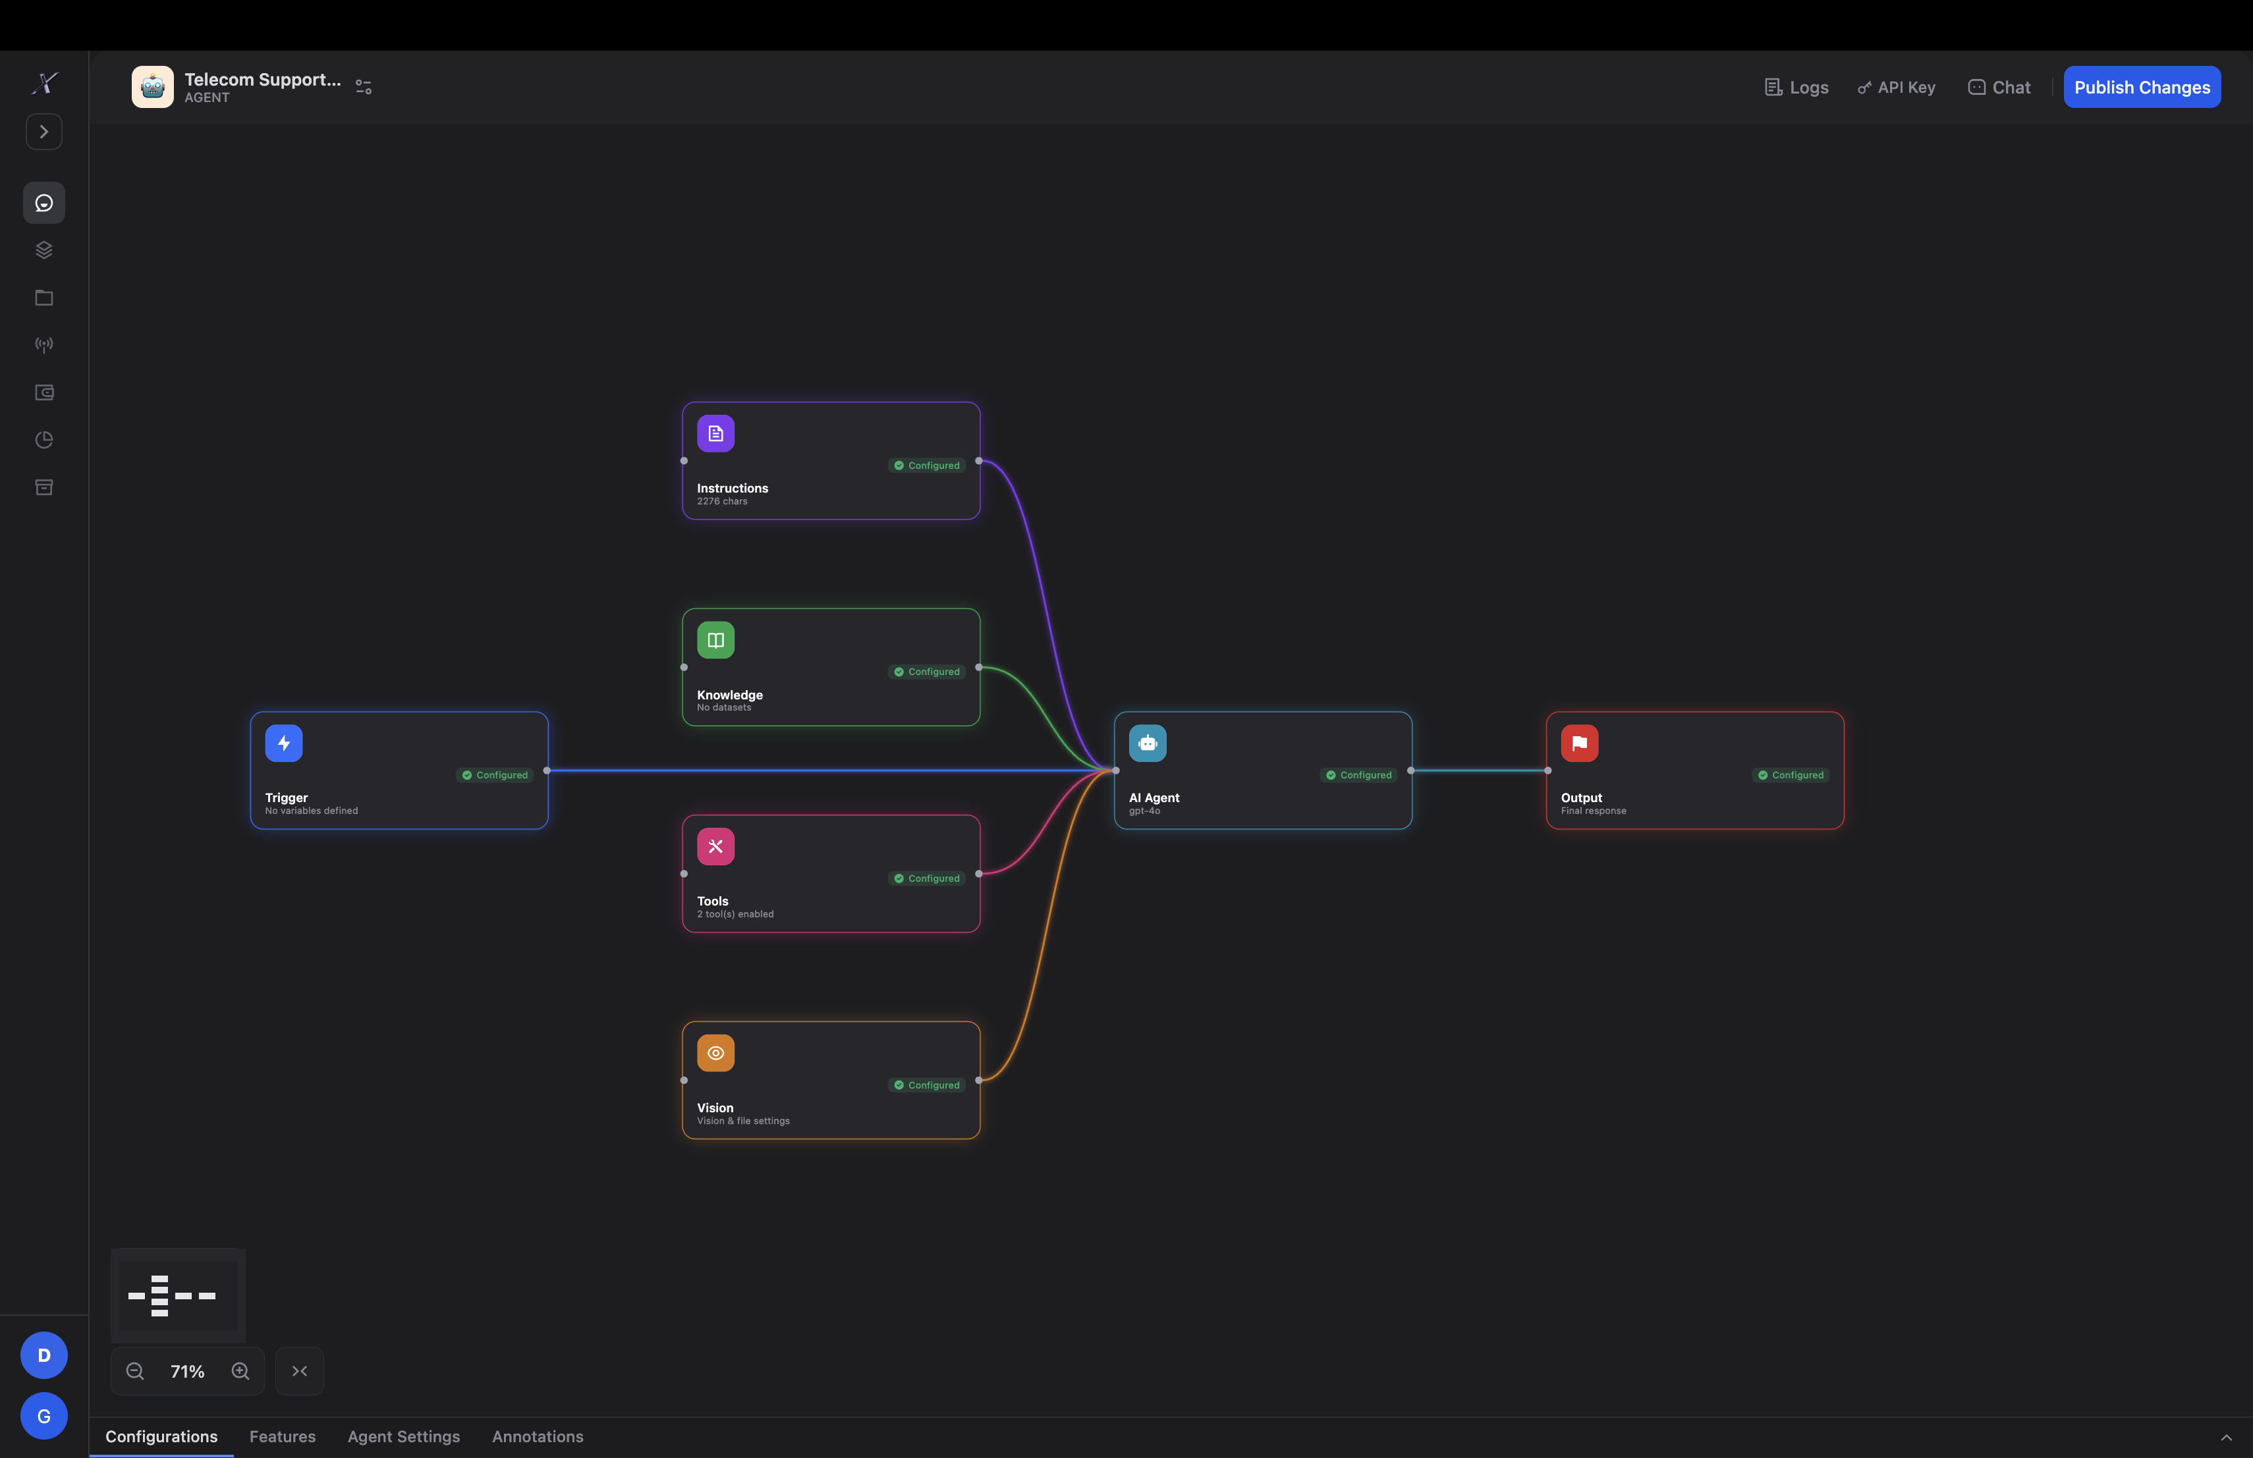The image size is (2253, 1458).
Task: Click 'No variables defined' text in Trigger
Action: click(x=312, y=811)
